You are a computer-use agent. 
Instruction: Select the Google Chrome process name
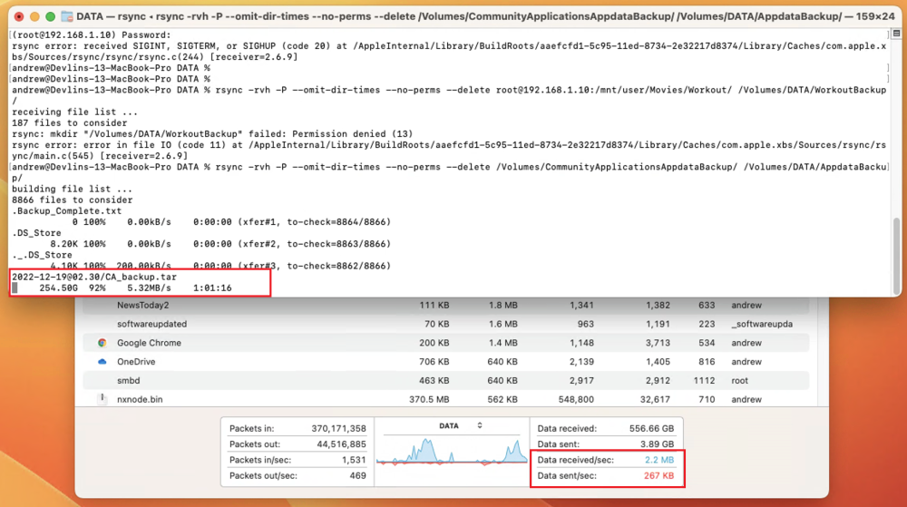[x=150, y=343]
